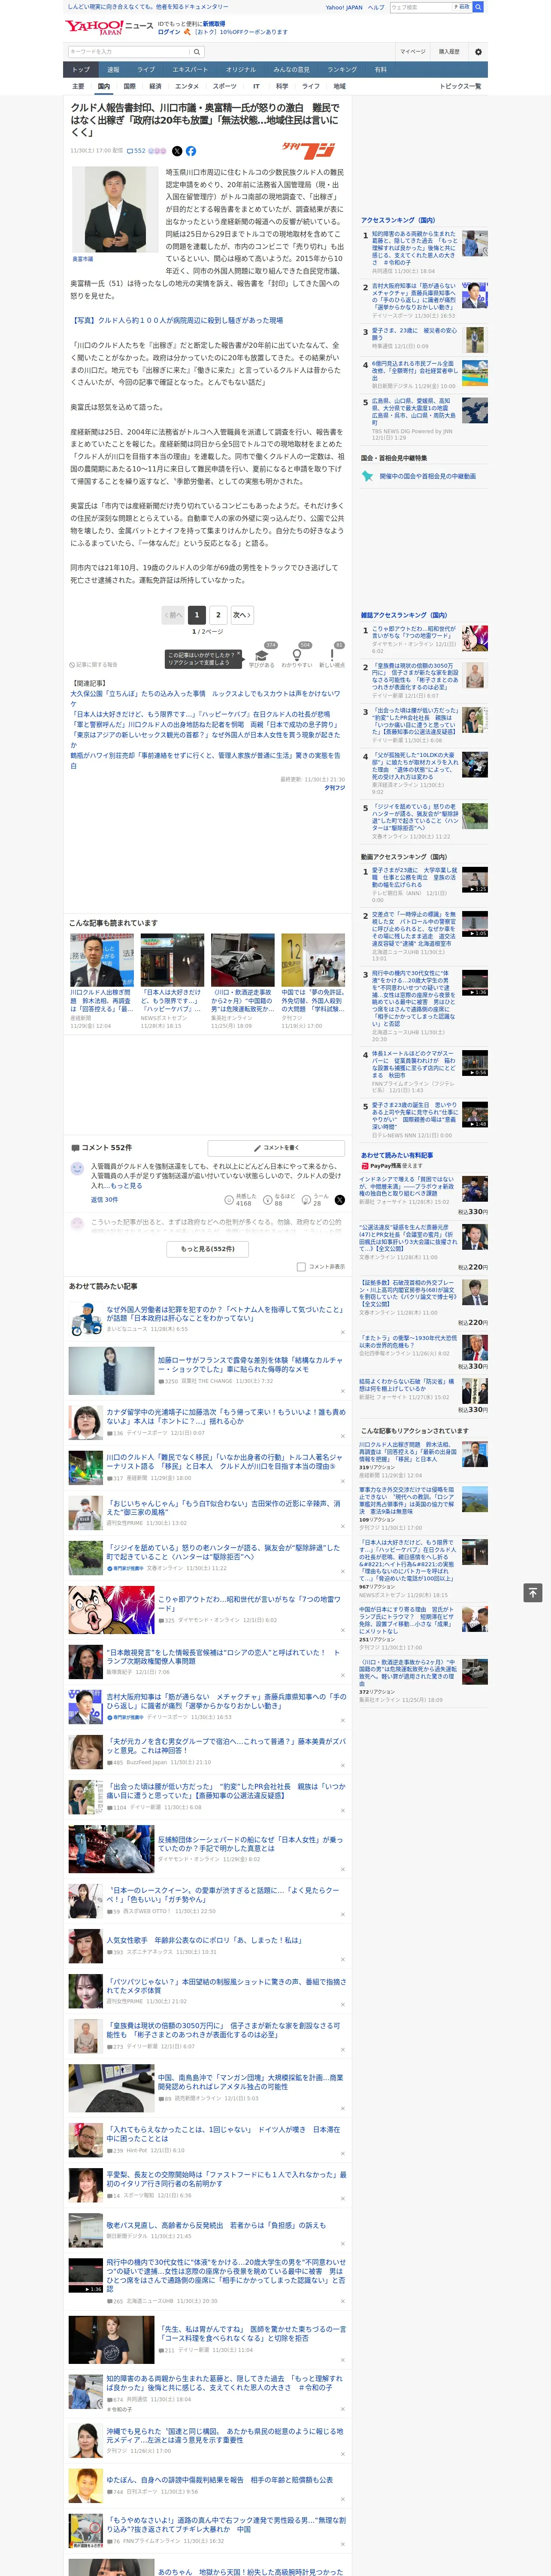The height and width of the screenshot is (2576, 551).
Task: Open the トップ navigation tab
Action: [x=81, y=69]
